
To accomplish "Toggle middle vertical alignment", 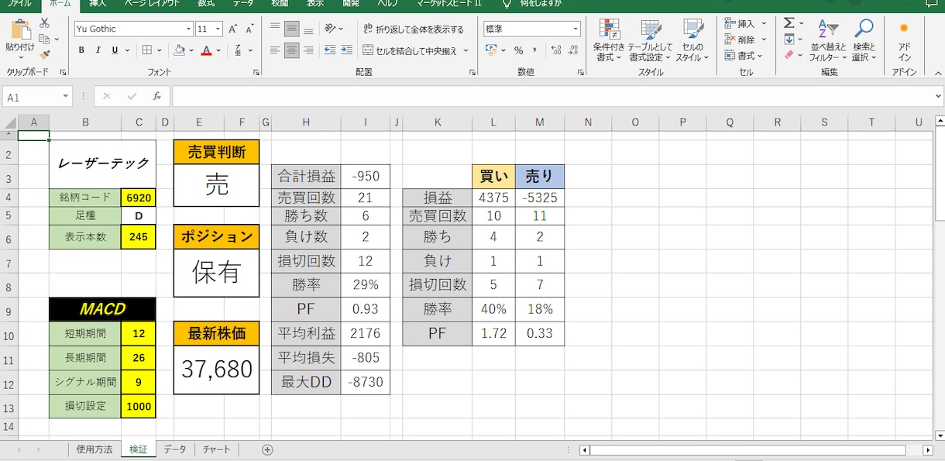I will [x=292, y=29].
